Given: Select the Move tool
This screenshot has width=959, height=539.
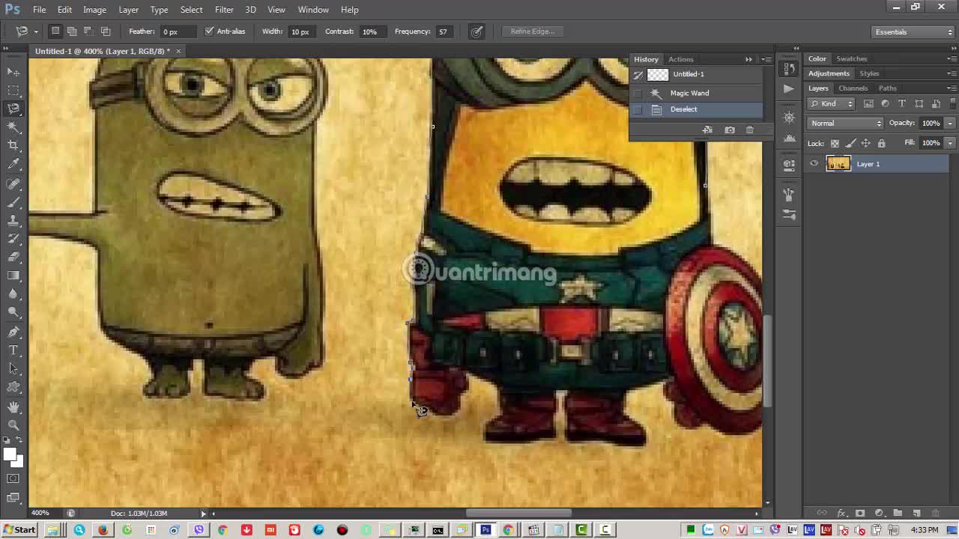Looking at the screenshot, I should [13, 72].
